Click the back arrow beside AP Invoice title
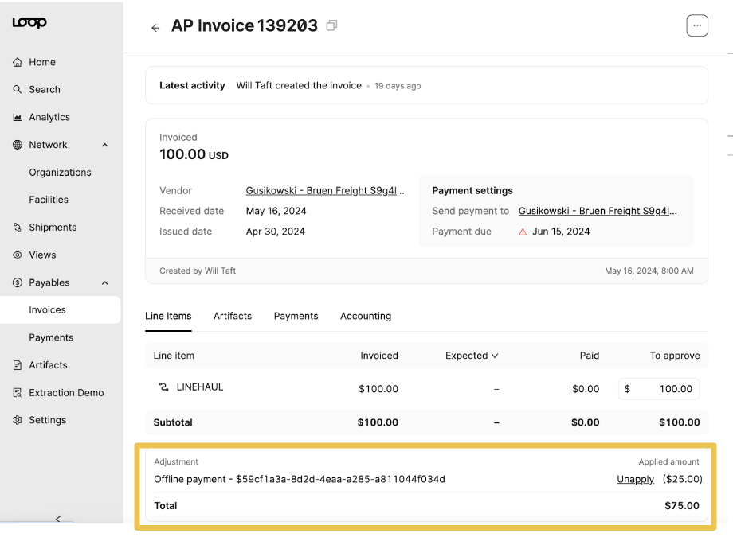 click(x=155, y=28)
